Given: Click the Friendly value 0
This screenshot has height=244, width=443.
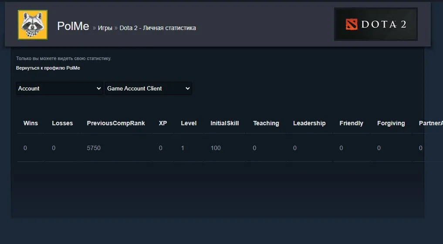Looking at the screenshot, I should [342, 148].
